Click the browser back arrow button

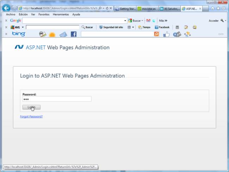(6, 8)
